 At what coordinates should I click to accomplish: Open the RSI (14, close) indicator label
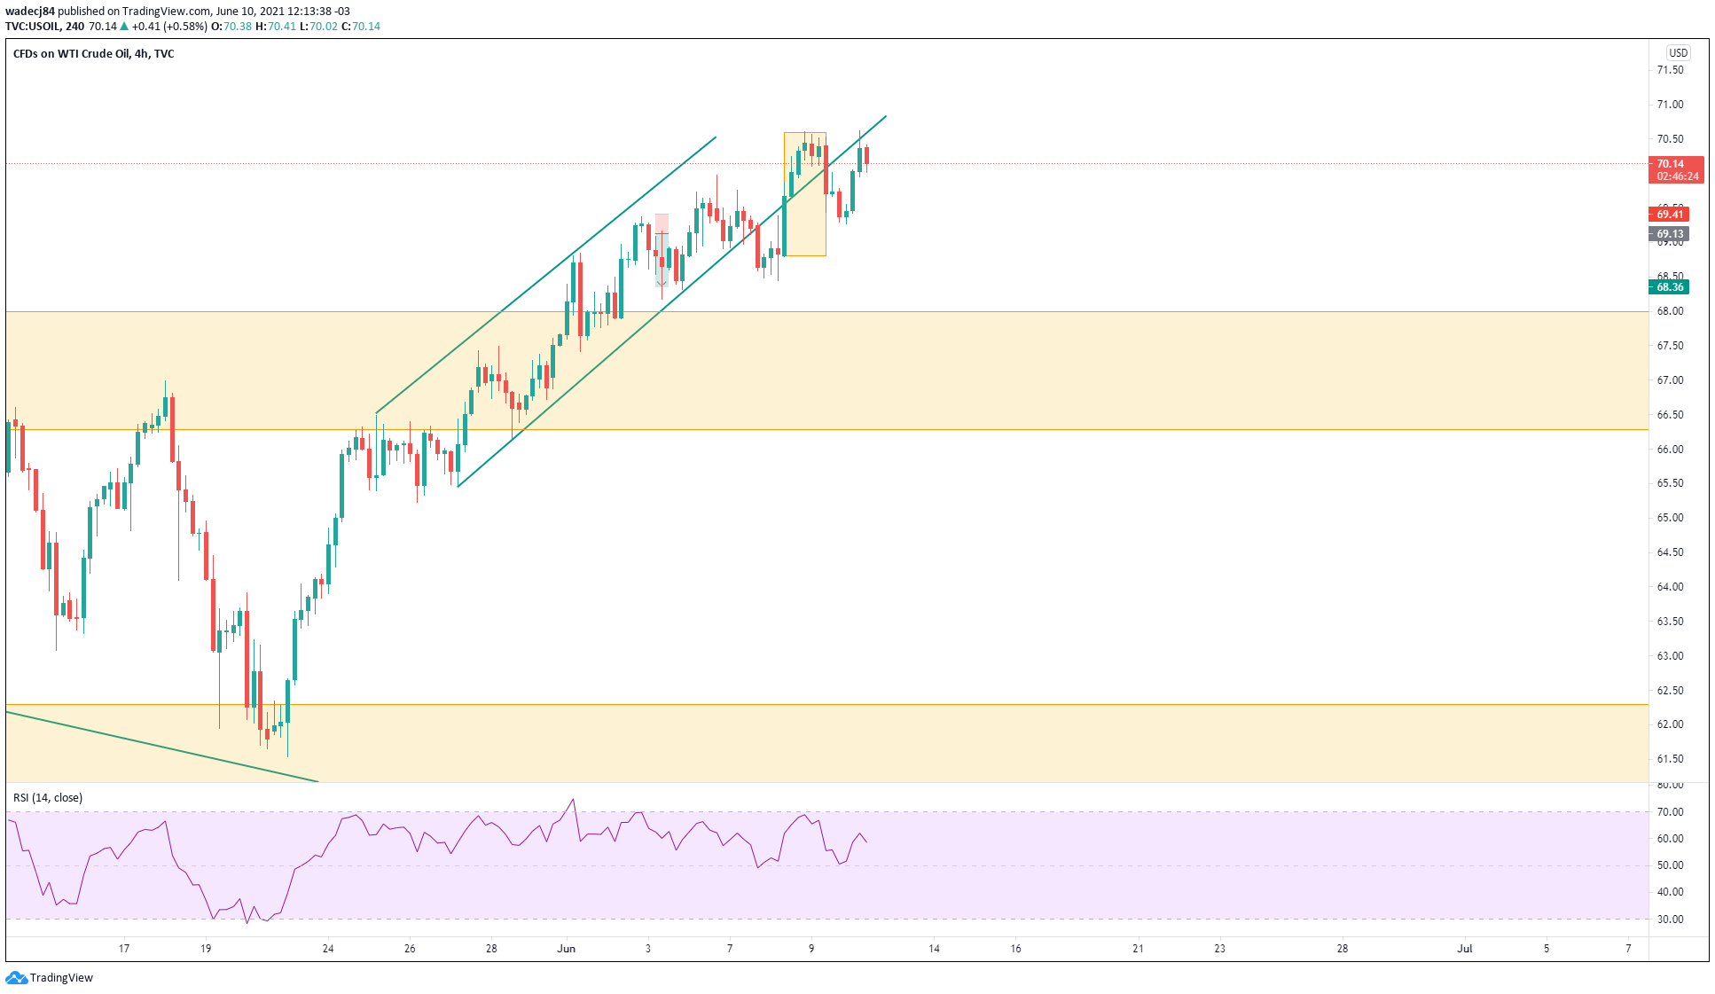[48, 798]
